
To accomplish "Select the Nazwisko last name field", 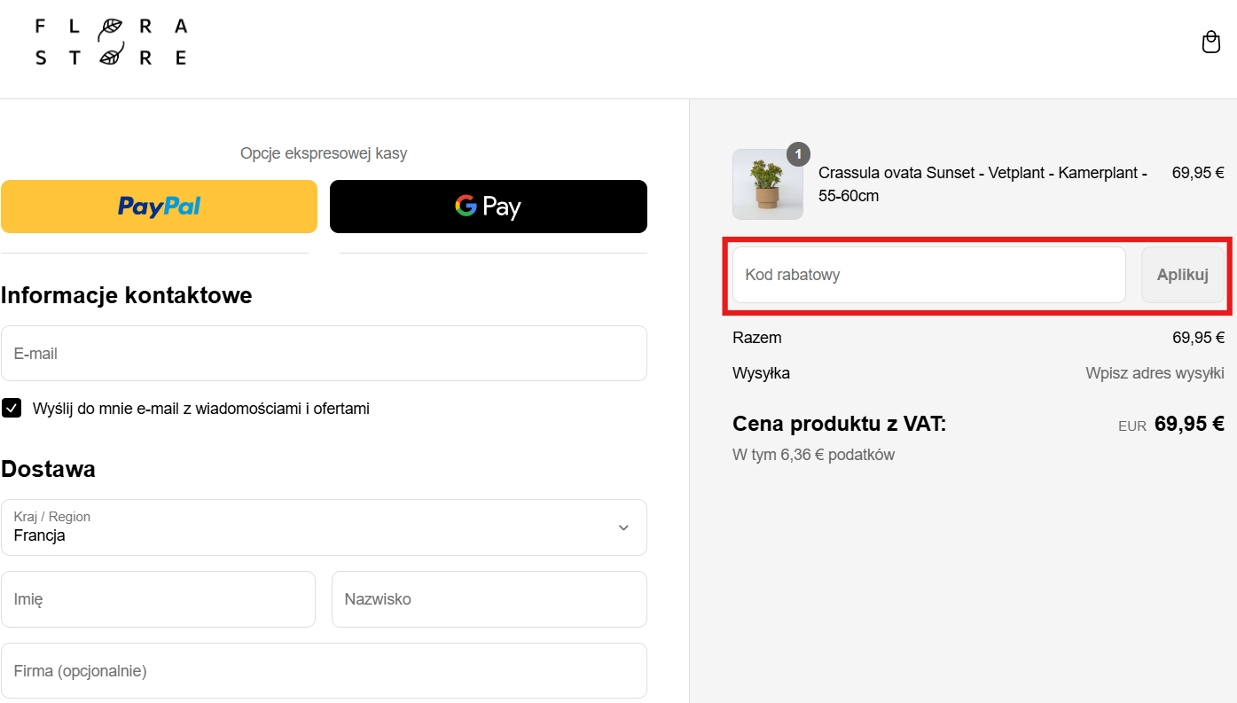I will click(x=489, y=599).
